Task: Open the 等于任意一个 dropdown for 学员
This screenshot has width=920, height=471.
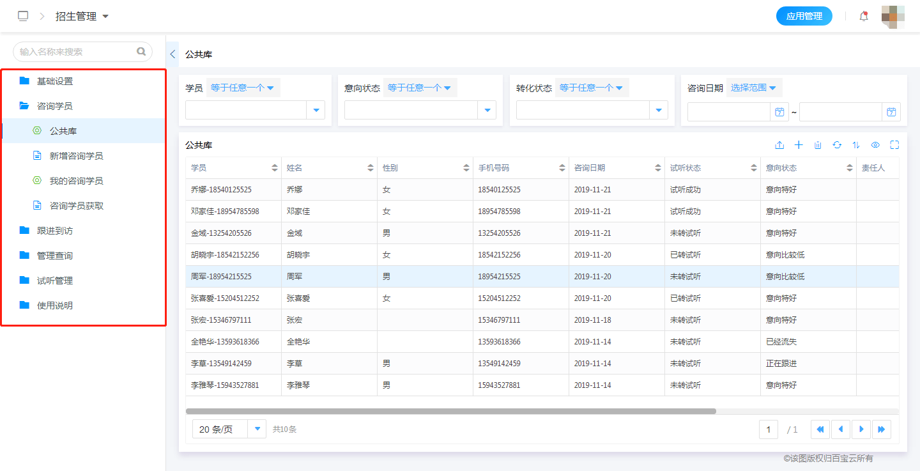Action: pyautogui.click(x=243, y=88)
